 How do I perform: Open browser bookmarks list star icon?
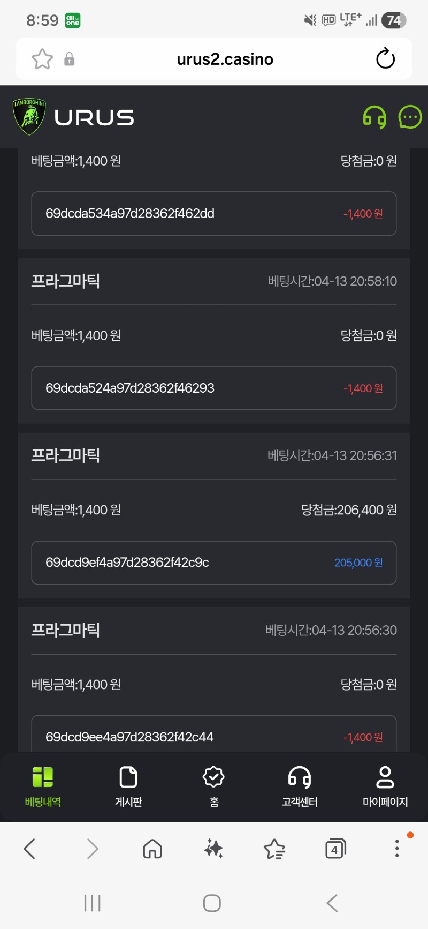coord(274,849)
